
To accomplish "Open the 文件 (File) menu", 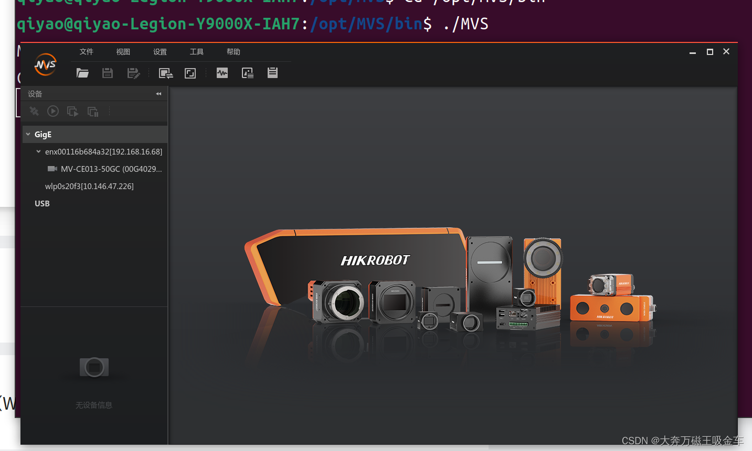I will [x=87, y=52].
